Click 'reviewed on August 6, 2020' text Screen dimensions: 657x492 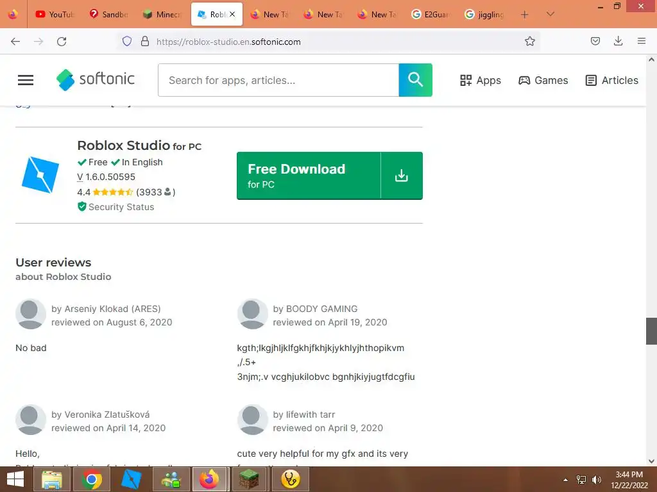[112, 323]
